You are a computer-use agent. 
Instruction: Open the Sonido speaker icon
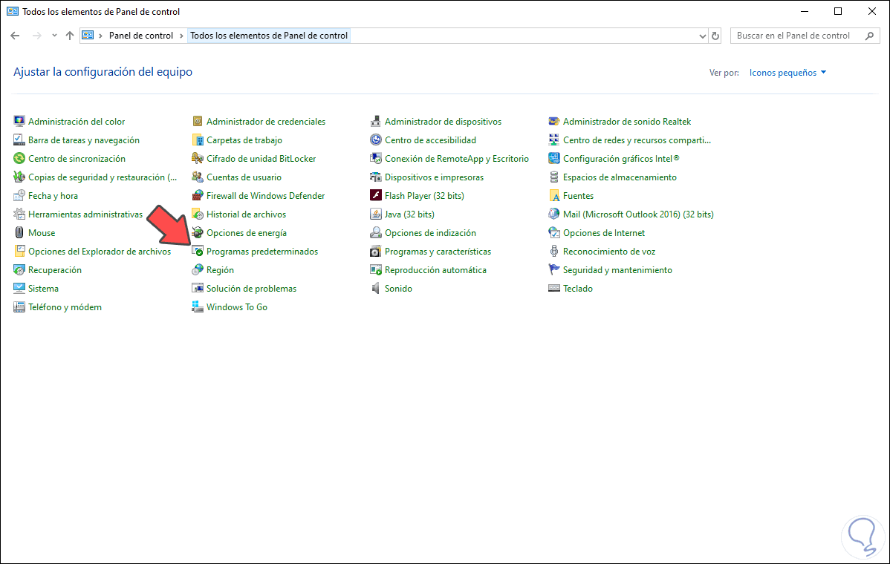(376, 289)
